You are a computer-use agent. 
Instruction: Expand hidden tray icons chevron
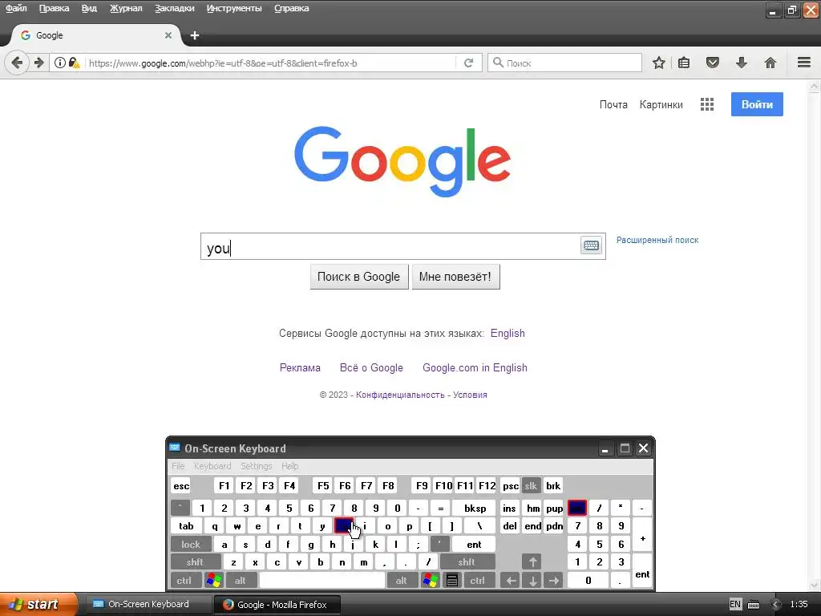pos(776,605)
